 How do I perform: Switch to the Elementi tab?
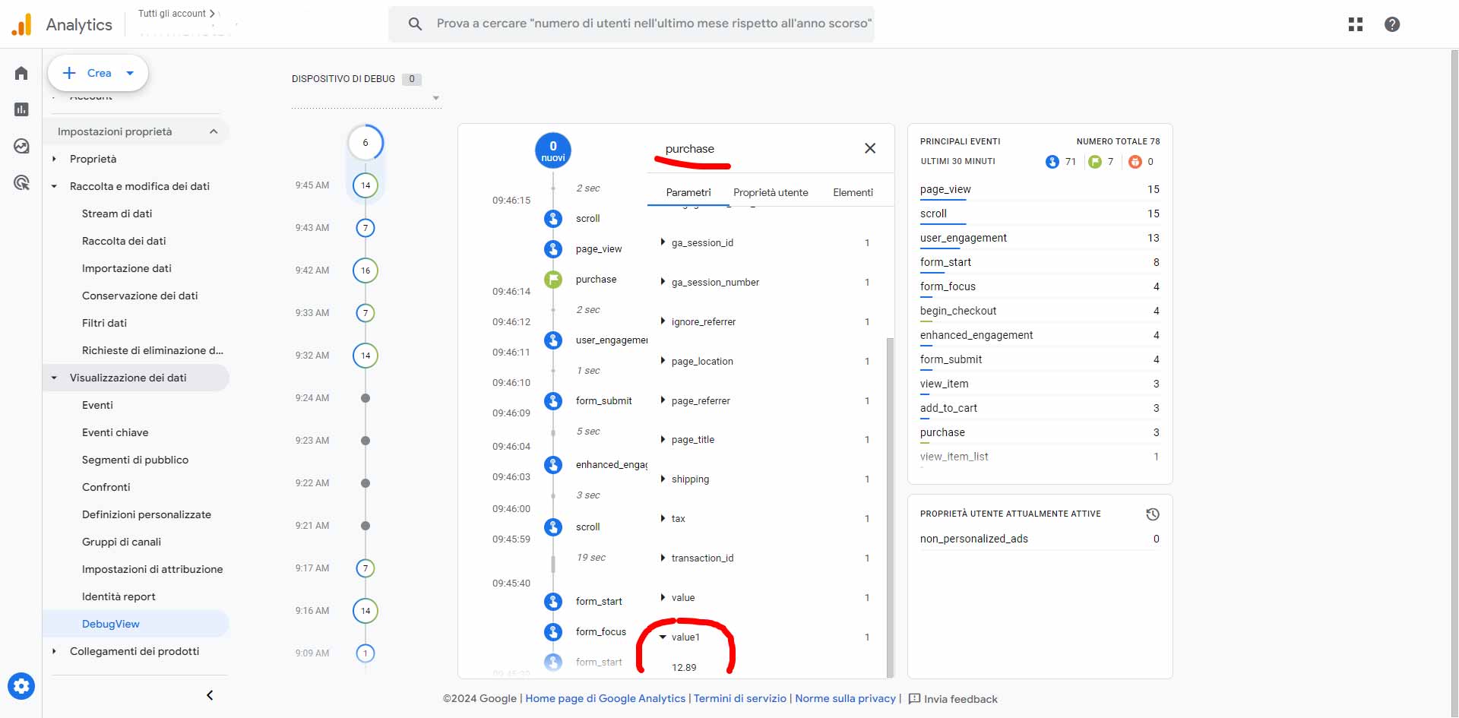(853, 192)
